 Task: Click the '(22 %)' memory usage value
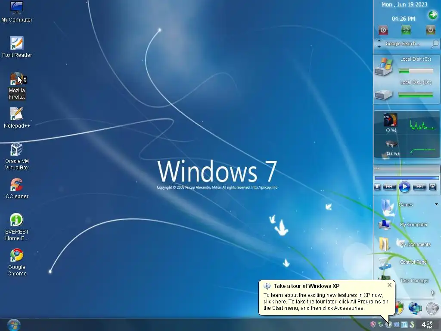[393, 153]
